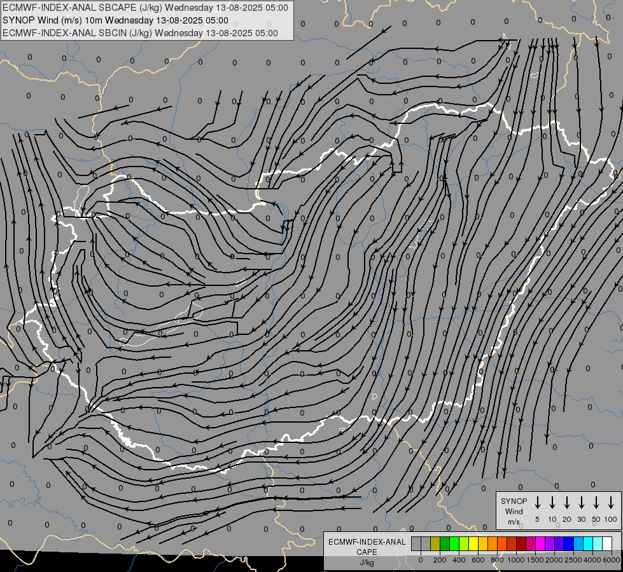Select the olive CAPE color swatch
Viewport: 623px width, 572px height.
pyautogui.click(x=435, y=543)
